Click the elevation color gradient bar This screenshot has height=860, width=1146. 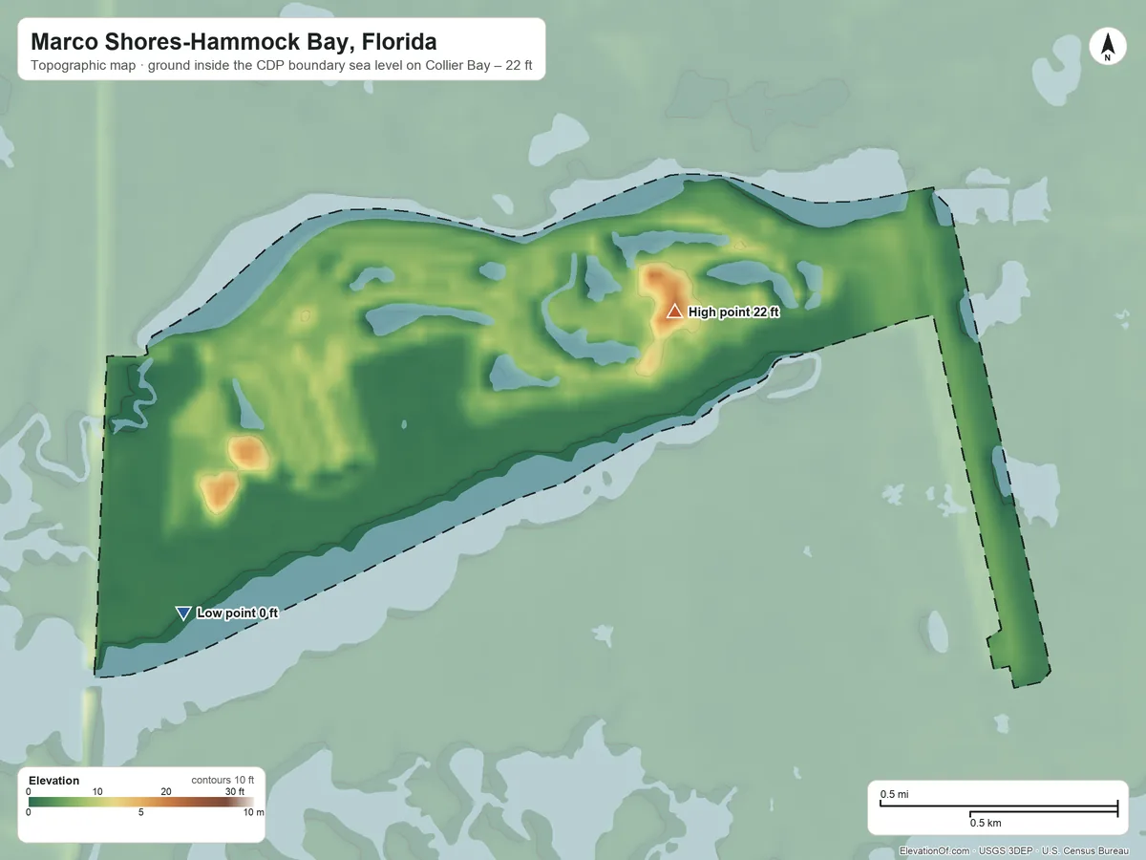click(x=140, y=802)
